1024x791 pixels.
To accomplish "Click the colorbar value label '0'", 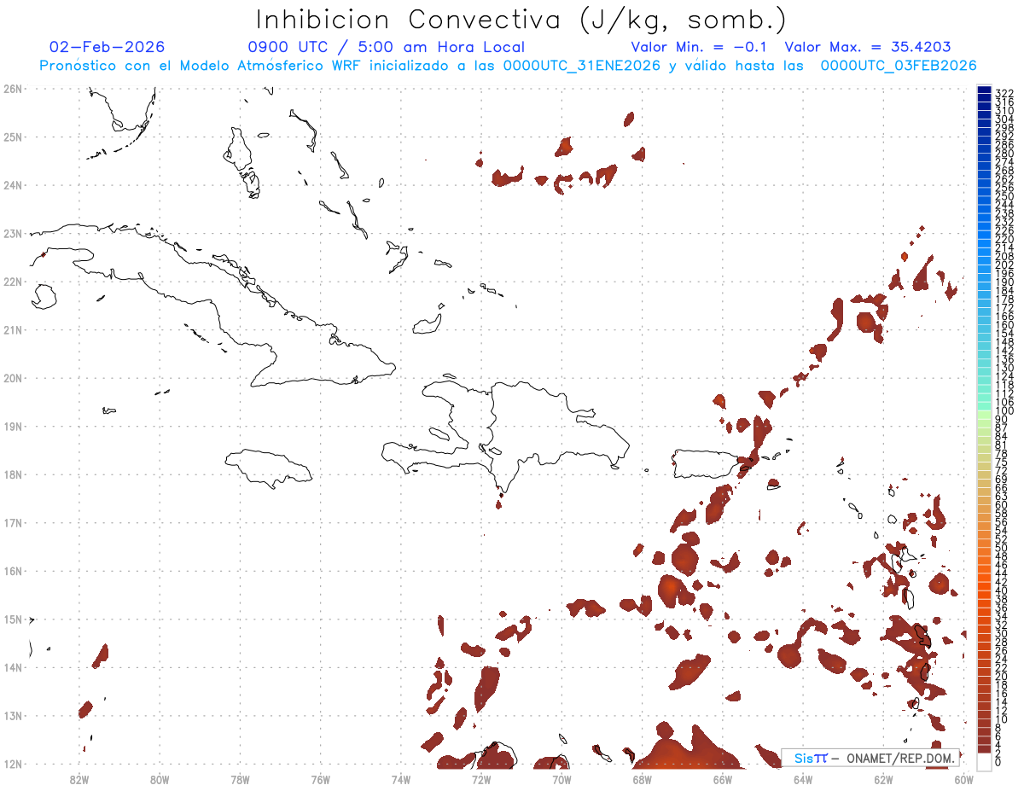I will (998, 762).
